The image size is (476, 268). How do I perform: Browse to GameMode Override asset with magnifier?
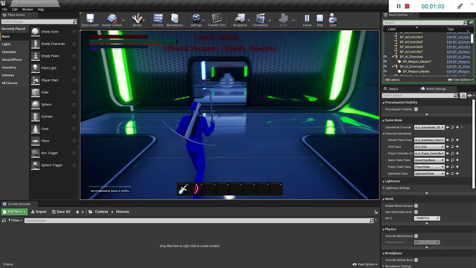pos(453,127)
